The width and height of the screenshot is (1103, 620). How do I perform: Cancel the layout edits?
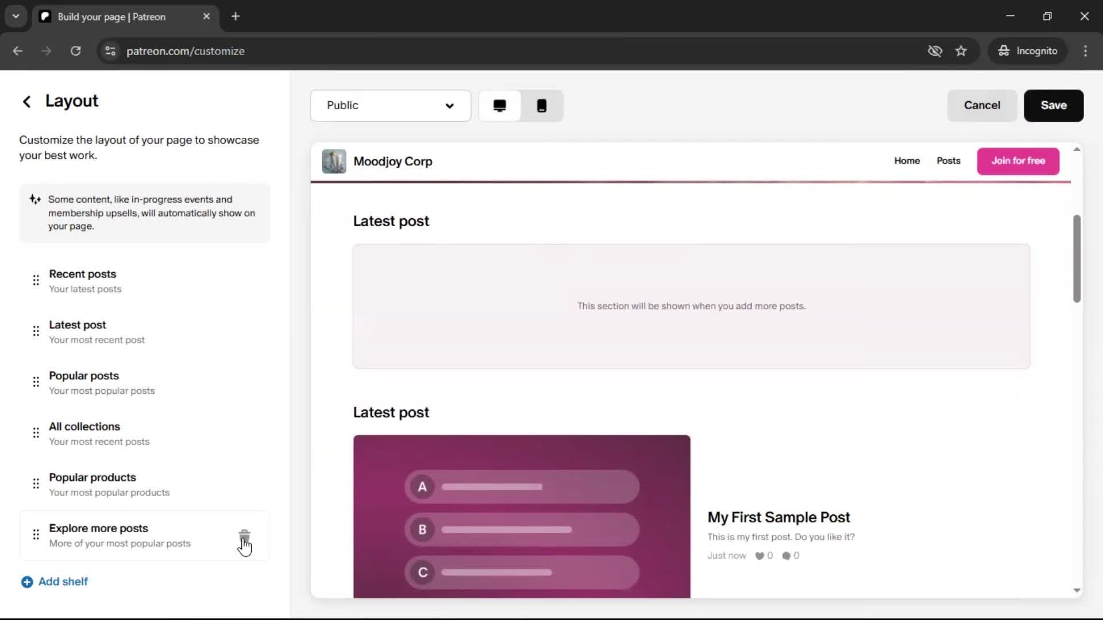982,106
